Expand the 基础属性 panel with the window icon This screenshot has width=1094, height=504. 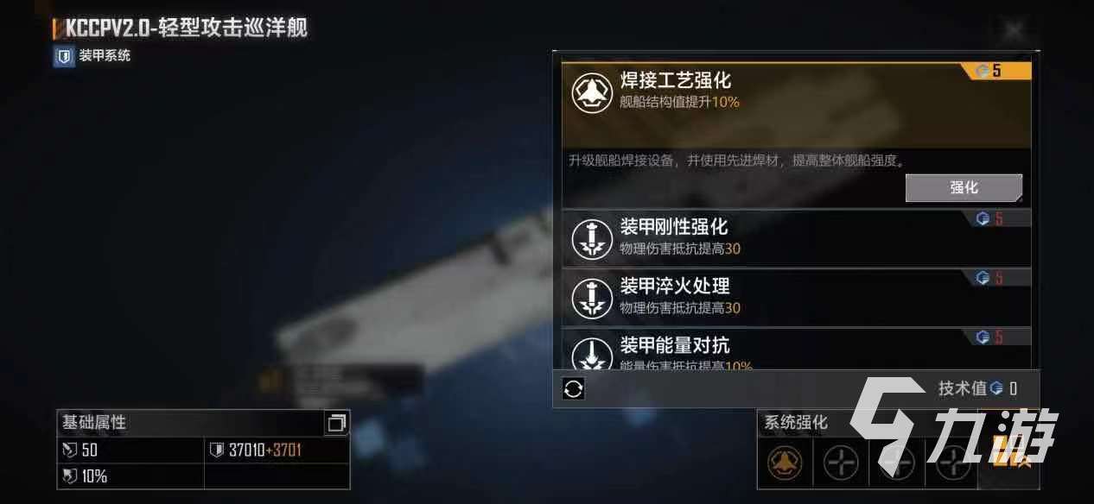point(335,423)
